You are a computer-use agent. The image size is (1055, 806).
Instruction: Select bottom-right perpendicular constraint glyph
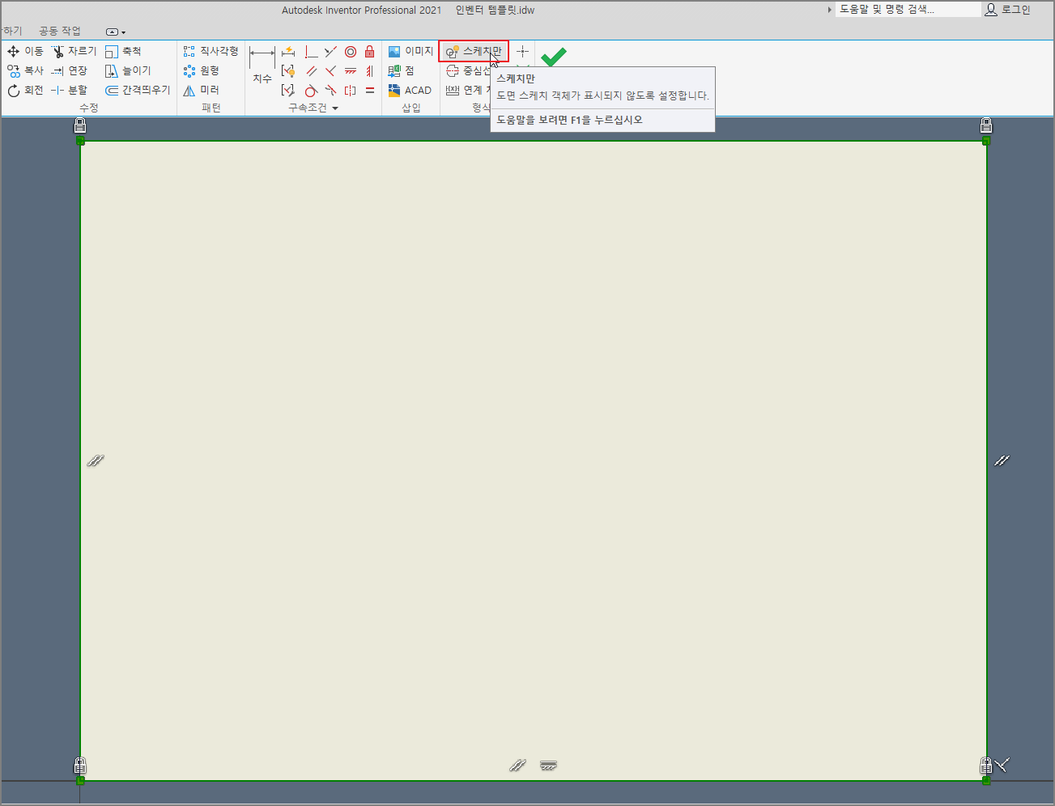[x=1003, y=764]
